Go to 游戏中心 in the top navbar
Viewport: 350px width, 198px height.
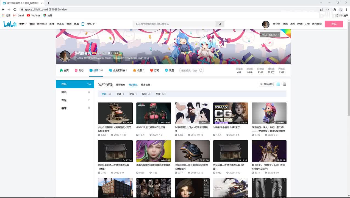click(x=42, y=24)
